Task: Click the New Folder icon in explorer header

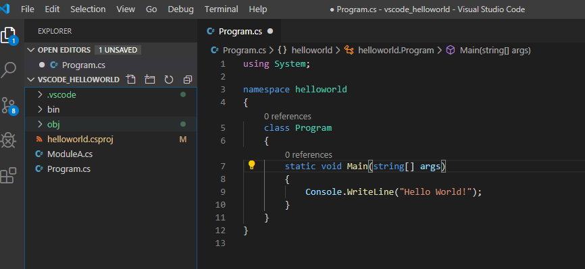Action: 150,80
